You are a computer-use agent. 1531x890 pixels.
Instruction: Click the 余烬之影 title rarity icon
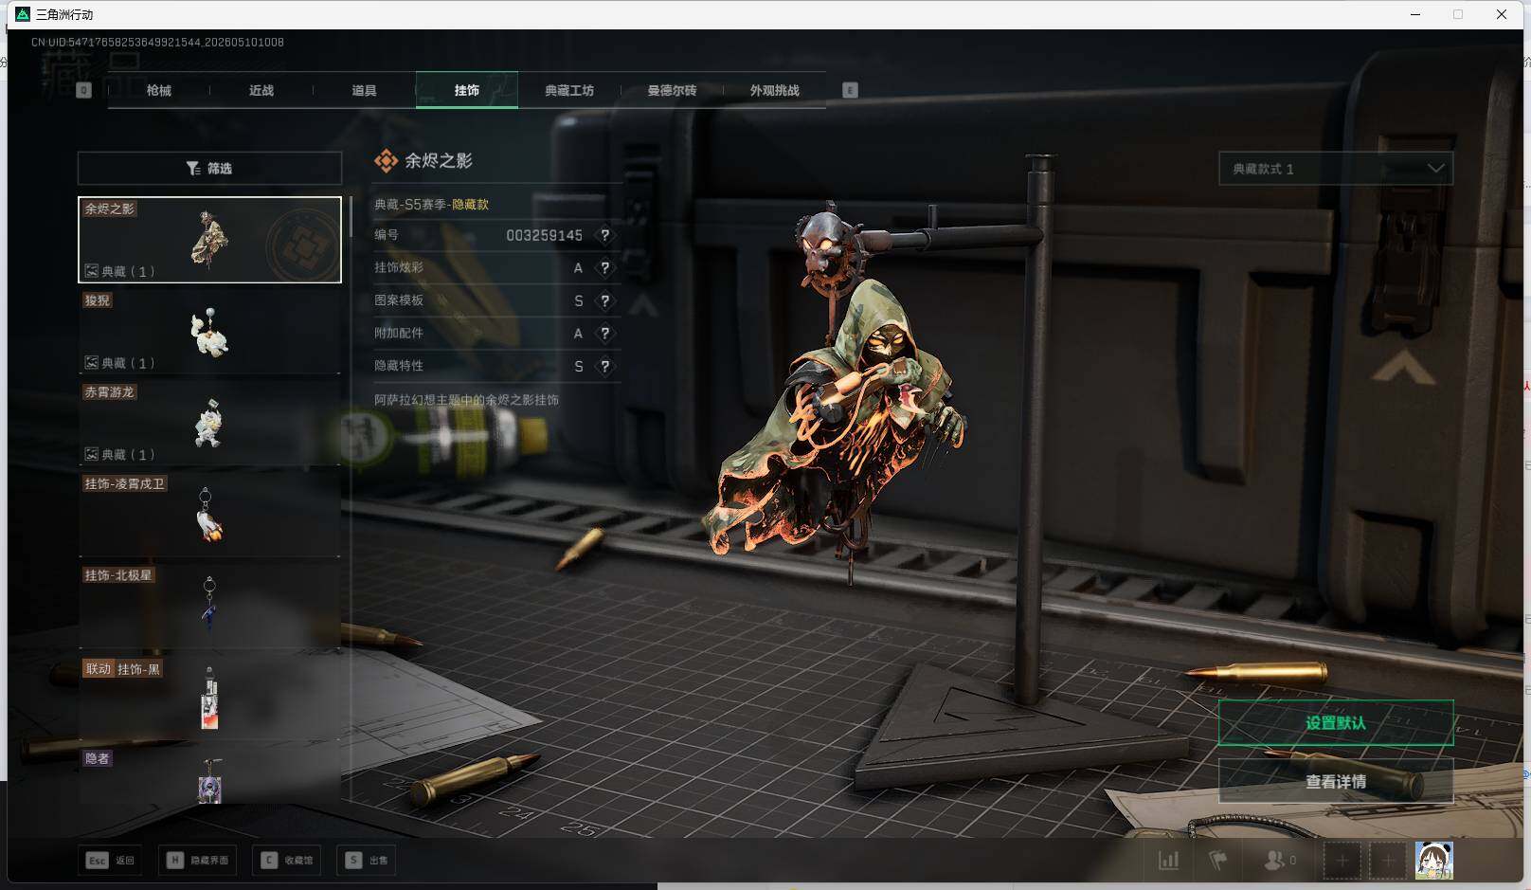pos(386,161)
